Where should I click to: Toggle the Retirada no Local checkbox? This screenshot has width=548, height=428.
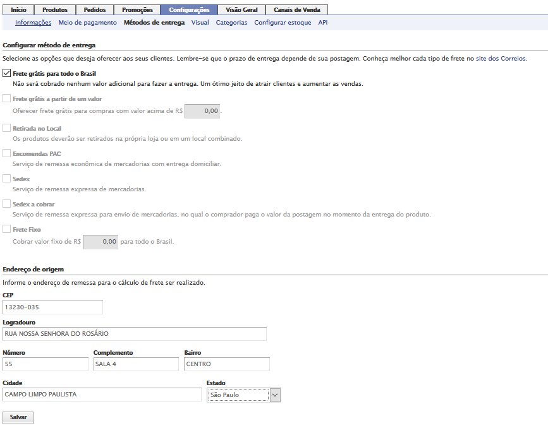7,128
